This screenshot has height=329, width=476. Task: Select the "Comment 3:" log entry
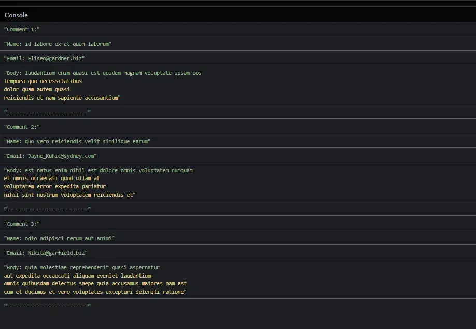coord(22,224)
